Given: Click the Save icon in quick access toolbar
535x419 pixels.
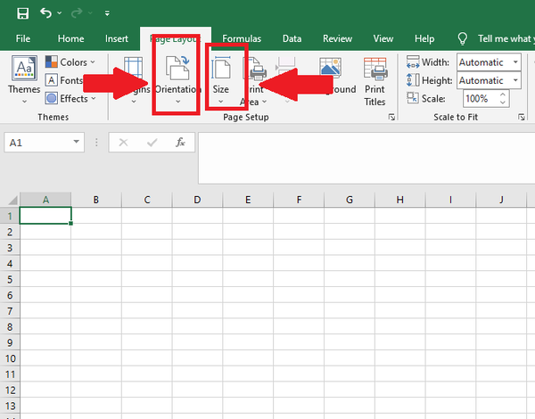Looking at the screenshot, I should click(x=22, y=13).
